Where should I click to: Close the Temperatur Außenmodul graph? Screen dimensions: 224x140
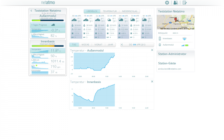152,50
